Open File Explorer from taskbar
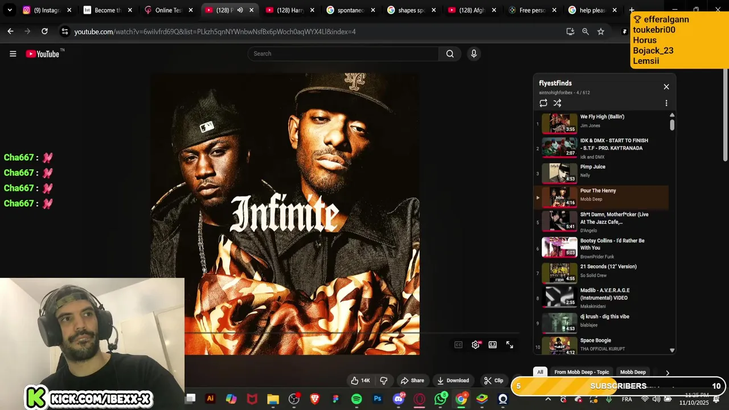This screenshot has height=410, width=729. 273,399
